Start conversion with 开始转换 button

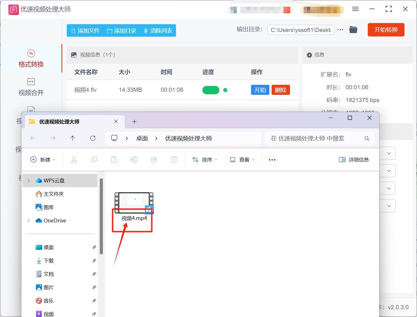(386, 30)
